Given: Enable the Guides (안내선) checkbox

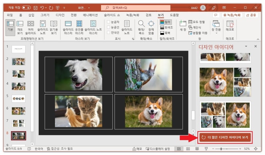Looking at the screenshot, I should click(109, 32).
